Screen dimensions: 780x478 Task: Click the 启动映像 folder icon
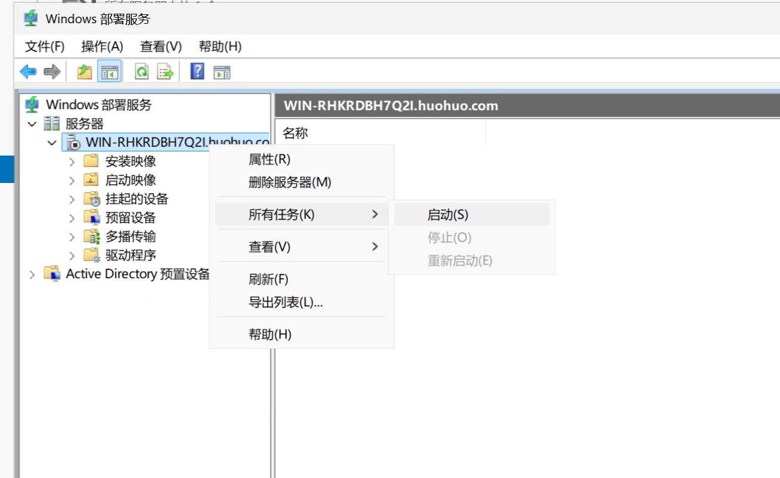(91, 180)
